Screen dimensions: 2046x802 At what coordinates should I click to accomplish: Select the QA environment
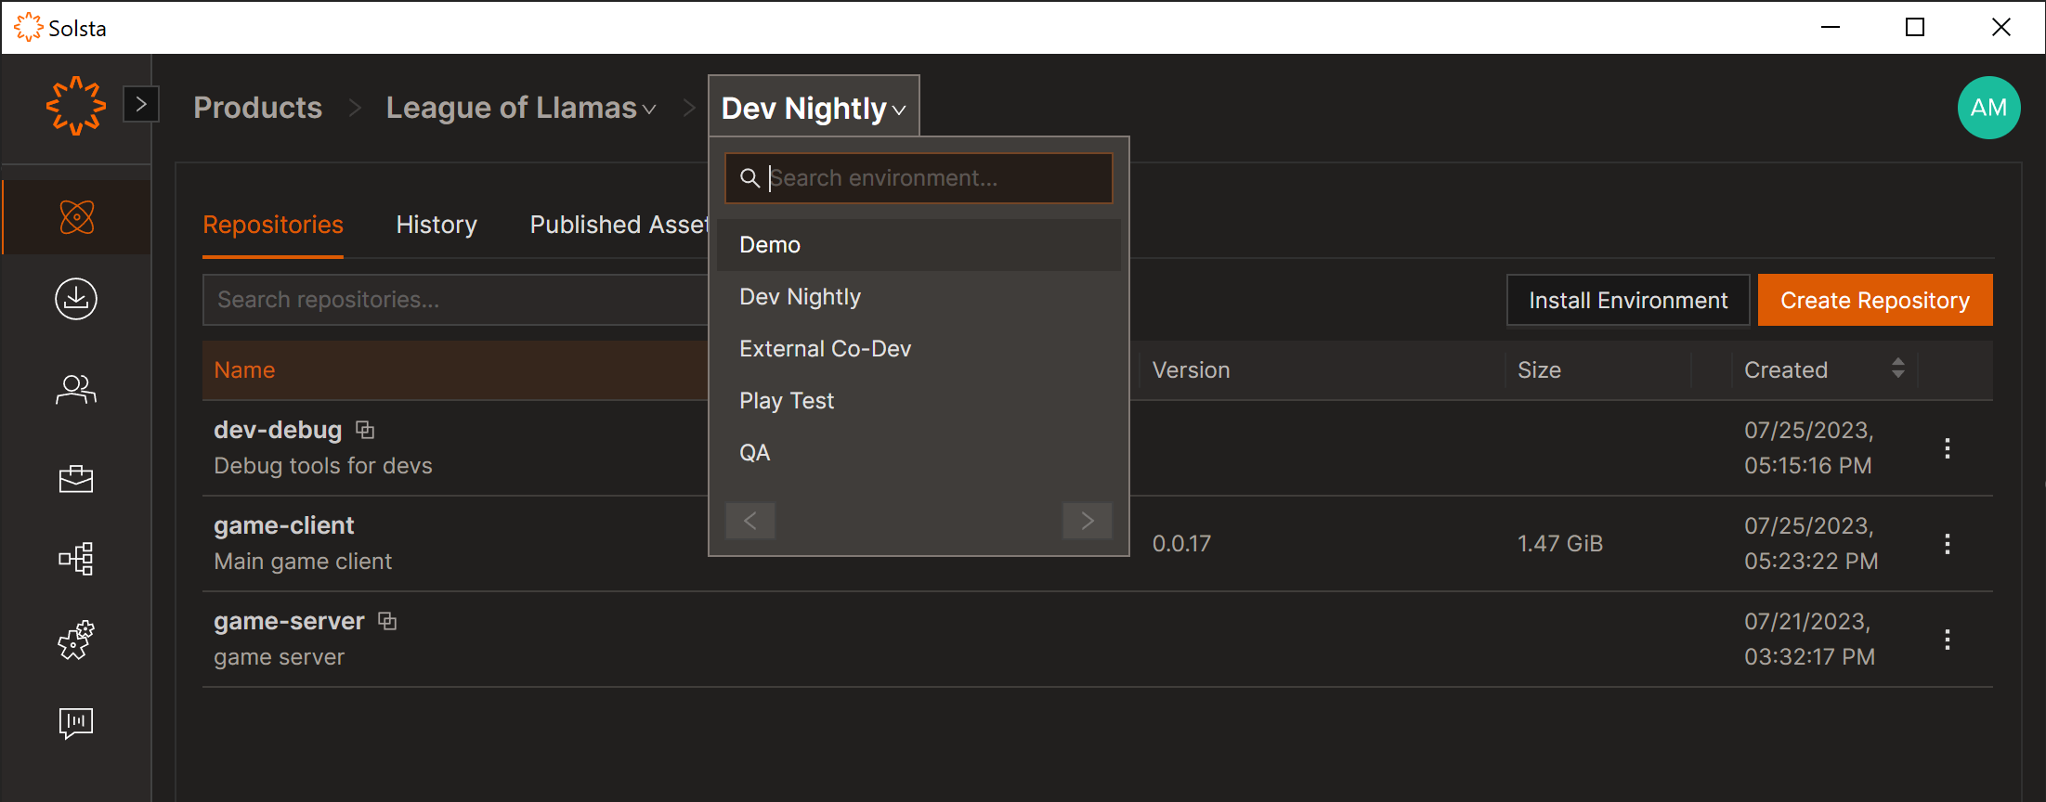(919, 453)
